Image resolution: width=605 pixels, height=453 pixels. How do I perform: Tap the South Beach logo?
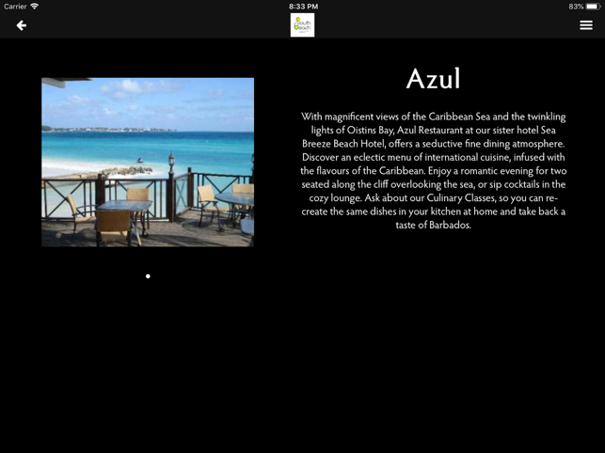(302, 25)
